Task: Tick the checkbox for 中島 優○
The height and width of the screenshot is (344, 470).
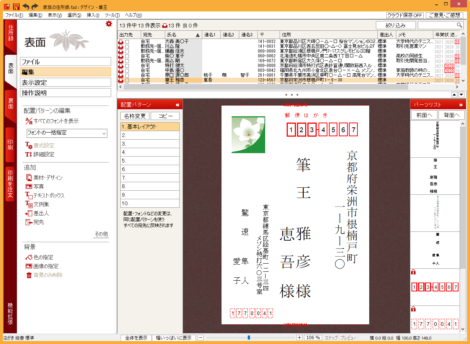Action: 127,70
